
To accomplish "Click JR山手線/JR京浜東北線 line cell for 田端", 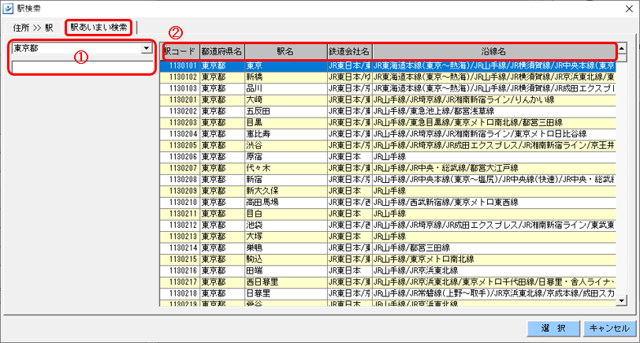I will point(494,270).
